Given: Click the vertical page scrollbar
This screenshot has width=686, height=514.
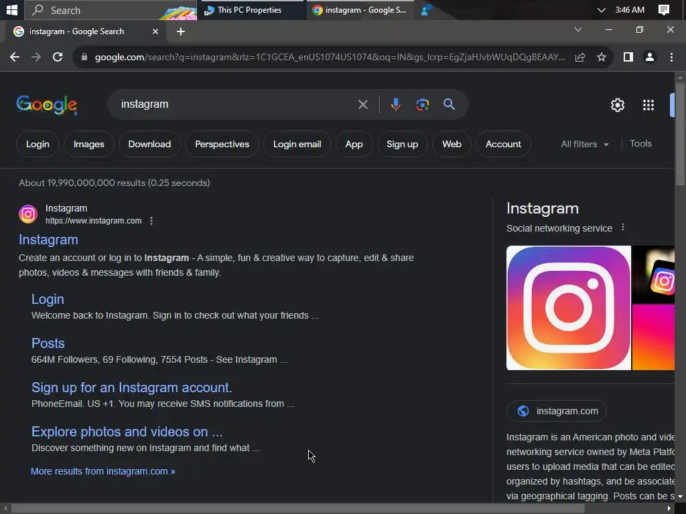Looking at the screenshot, I should (680, 133).
